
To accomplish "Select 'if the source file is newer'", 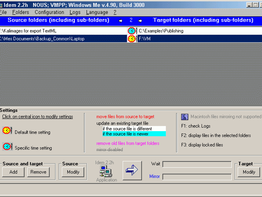I will (x=134, y=134).
